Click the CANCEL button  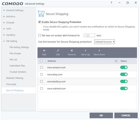(x=126, y=115)
